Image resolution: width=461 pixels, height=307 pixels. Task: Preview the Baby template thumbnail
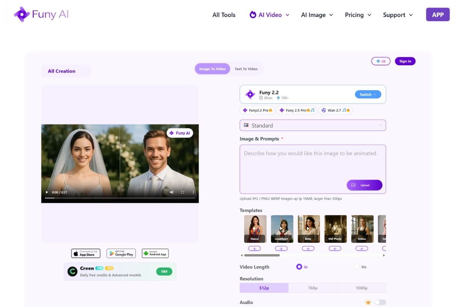click(309, 229)
